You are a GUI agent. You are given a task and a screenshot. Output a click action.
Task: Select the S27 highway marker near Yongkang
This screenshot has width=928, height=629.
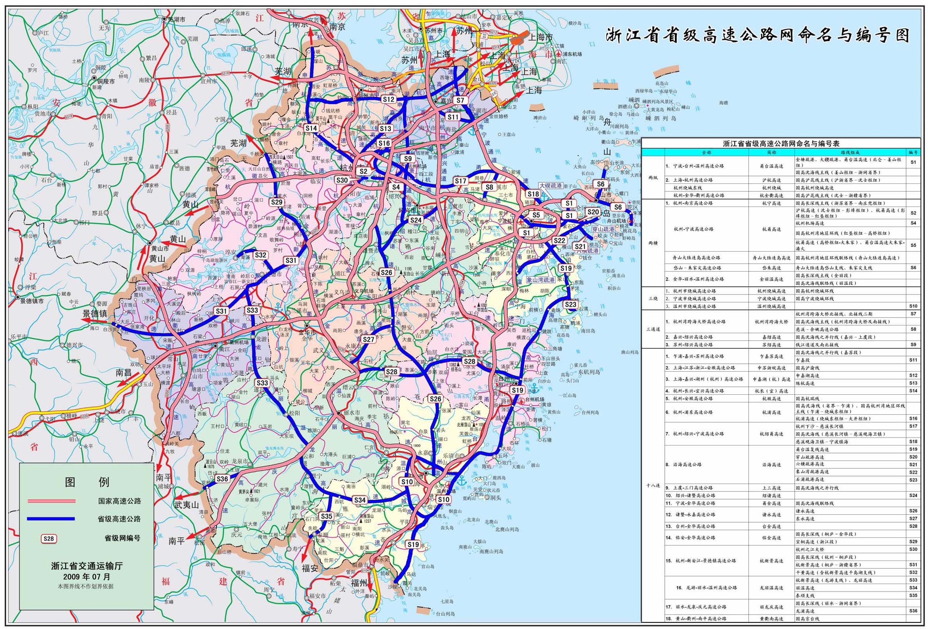pyautogui.click(x=368, y=339)
